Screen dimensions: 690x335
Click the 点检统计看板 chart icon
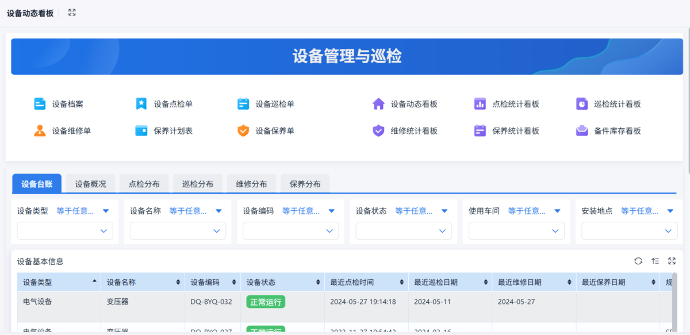[480, 104]
